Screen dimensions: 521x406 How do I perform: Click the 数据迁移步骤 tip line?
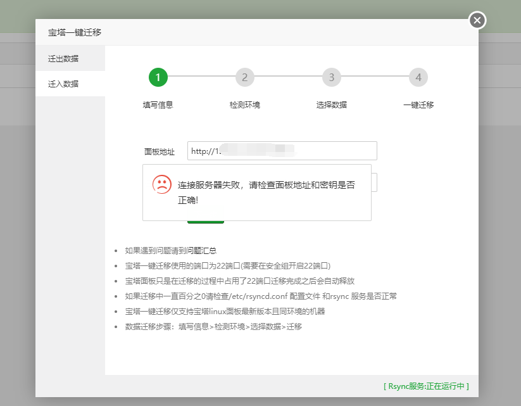(x=213, y=327)
